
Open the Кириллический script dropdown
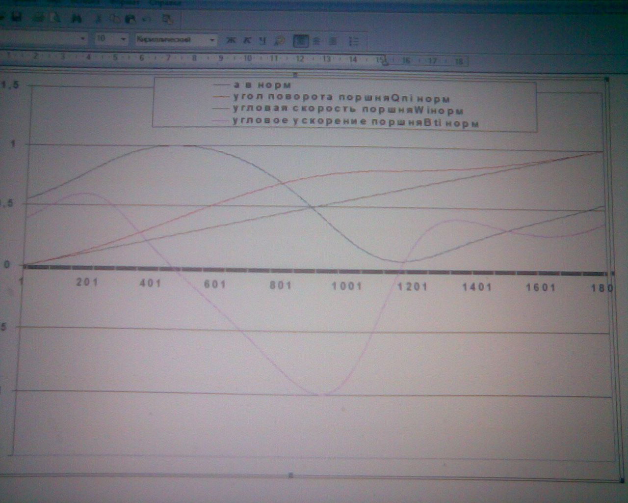(212, 39)
